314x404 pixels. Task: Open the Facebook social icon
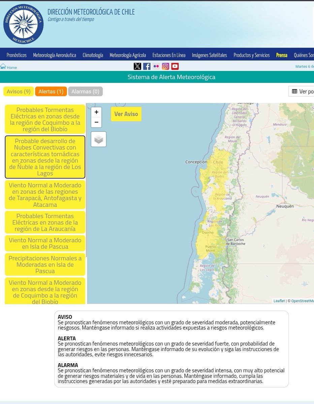(147, 66)
